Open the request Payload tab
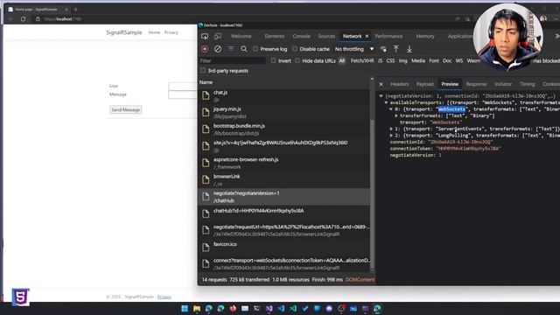This screenshot has height=315, width=560. pyautogui.click(x=424, y=84)
